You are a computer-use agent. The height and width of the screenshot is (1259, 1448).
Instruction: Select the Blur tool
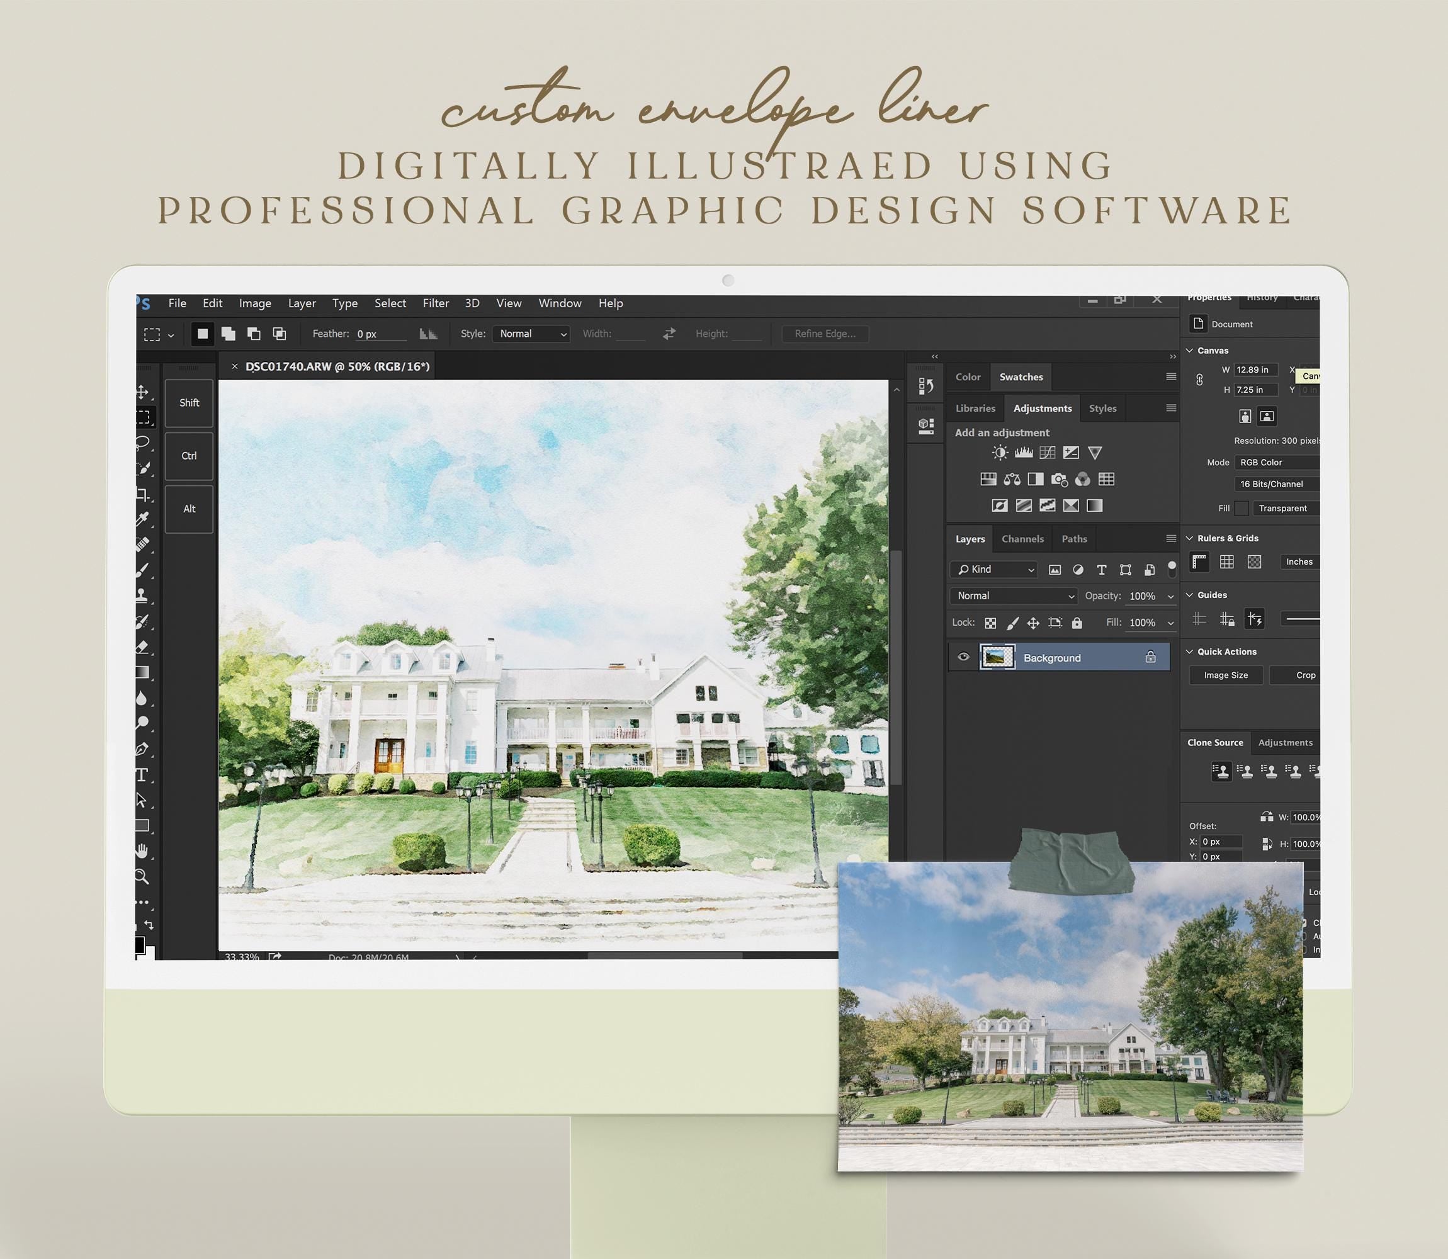142,697
